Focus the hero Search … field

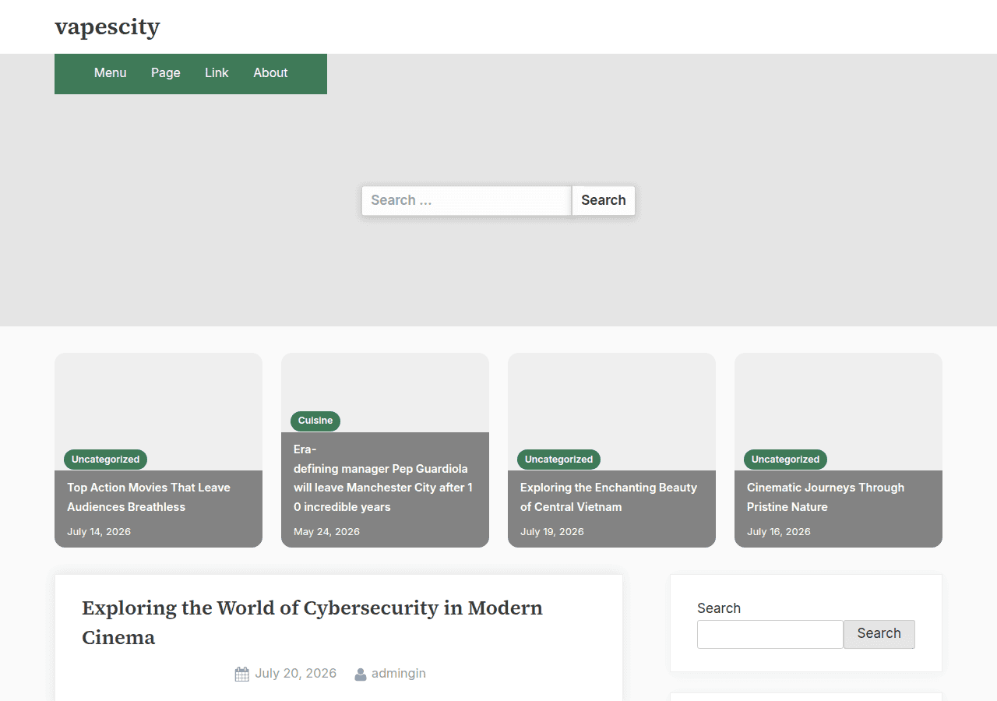point(467,200)
